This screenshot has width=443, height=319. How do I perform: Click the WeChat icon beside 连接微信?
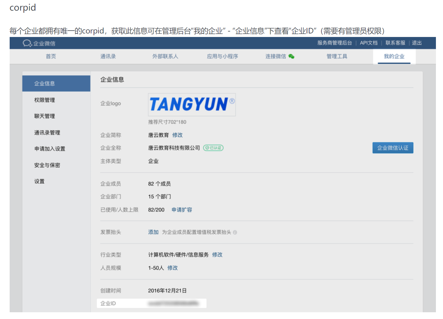tap(291, 56)
